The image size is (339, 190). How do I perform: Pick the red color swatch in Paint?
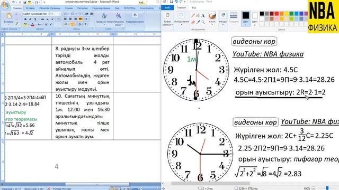pyautogui.click(x=276, y=14)
